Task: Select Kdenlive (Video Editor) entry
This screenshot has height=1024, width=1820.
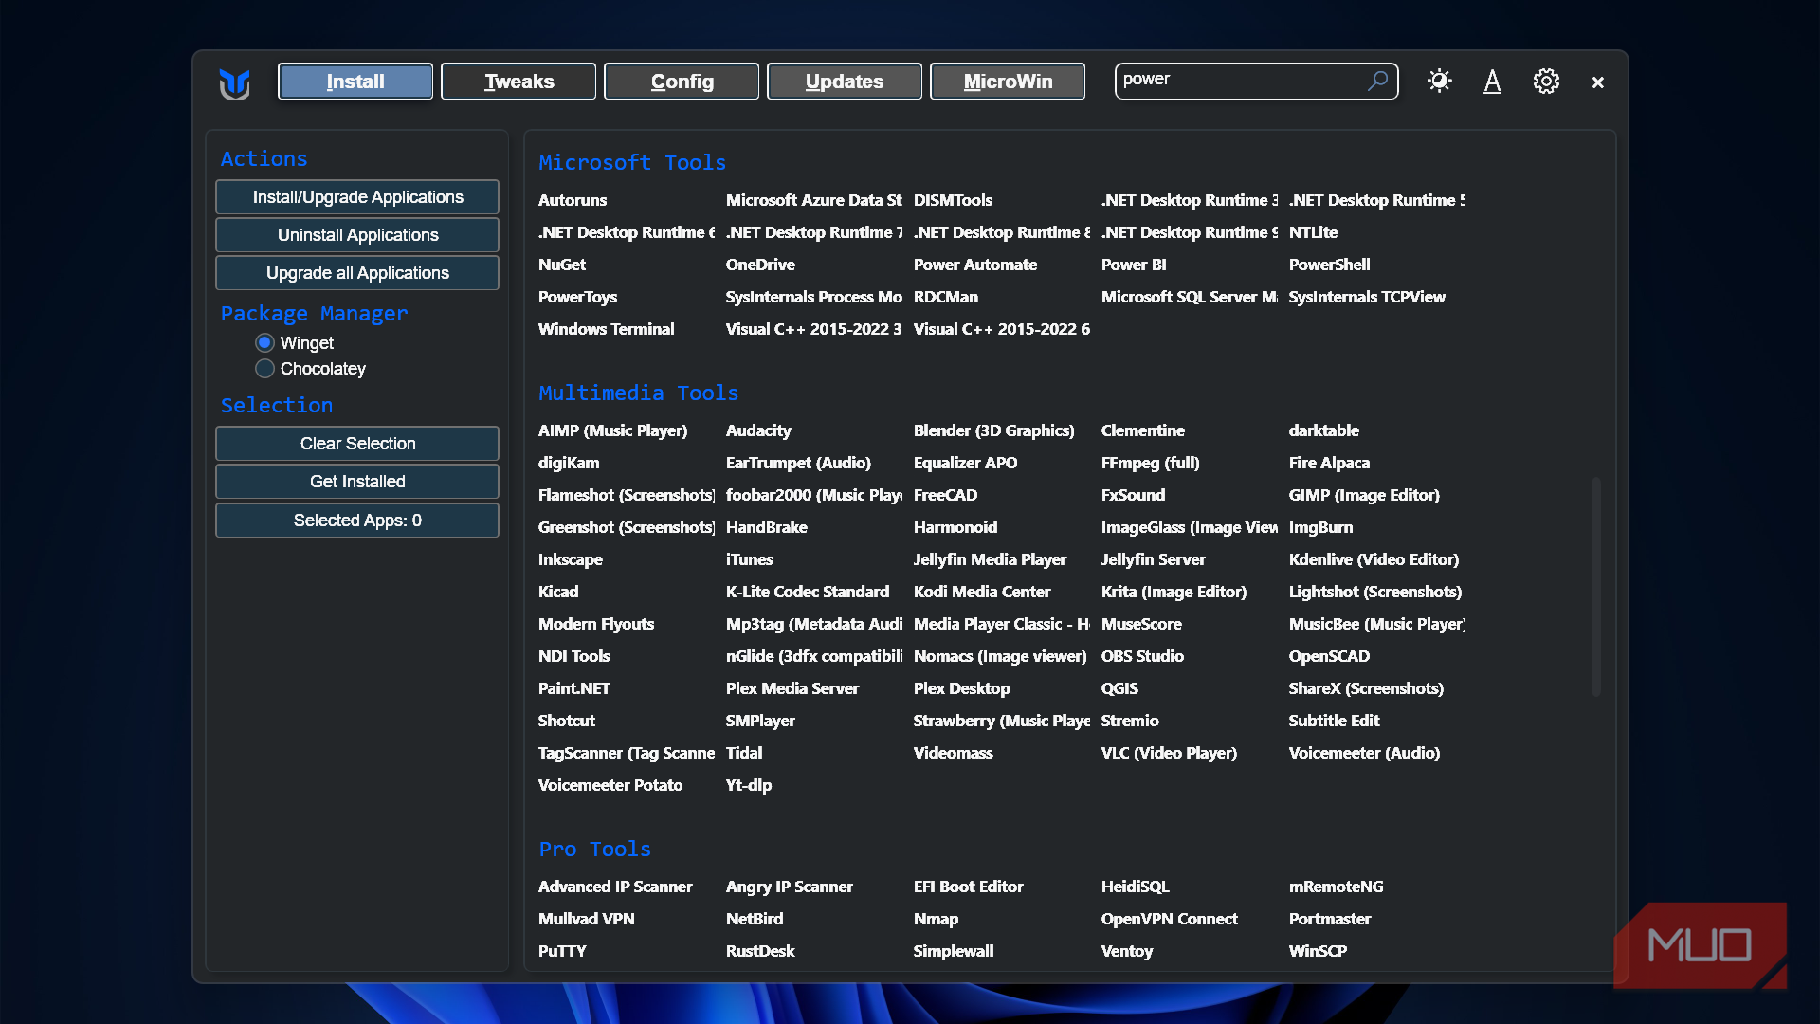Action: click(1374, 559)
